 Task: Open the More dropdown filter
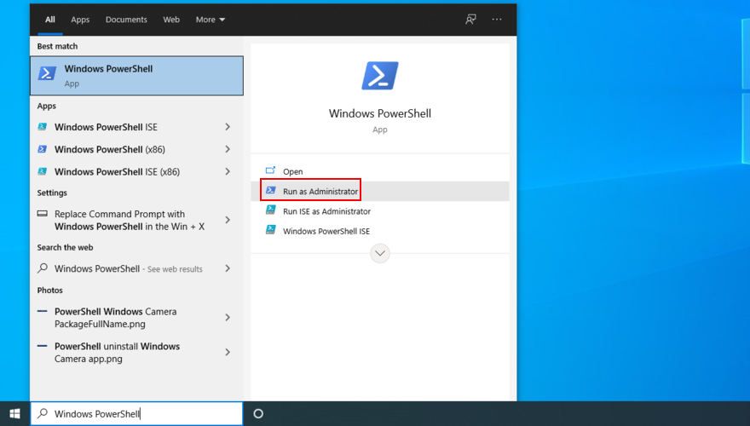(211, 20)
